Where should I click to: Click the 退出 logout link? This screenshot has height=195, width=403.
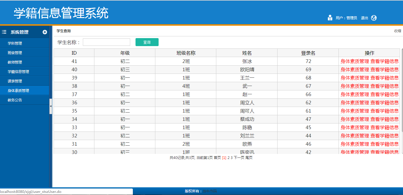[x=364, y=18]
